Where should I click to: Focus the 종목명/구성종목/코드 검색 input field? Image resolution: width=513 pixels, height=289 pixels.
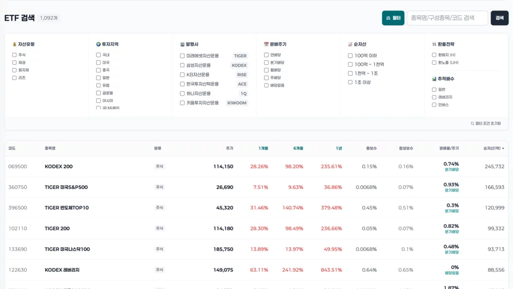(x=447, y=18)
